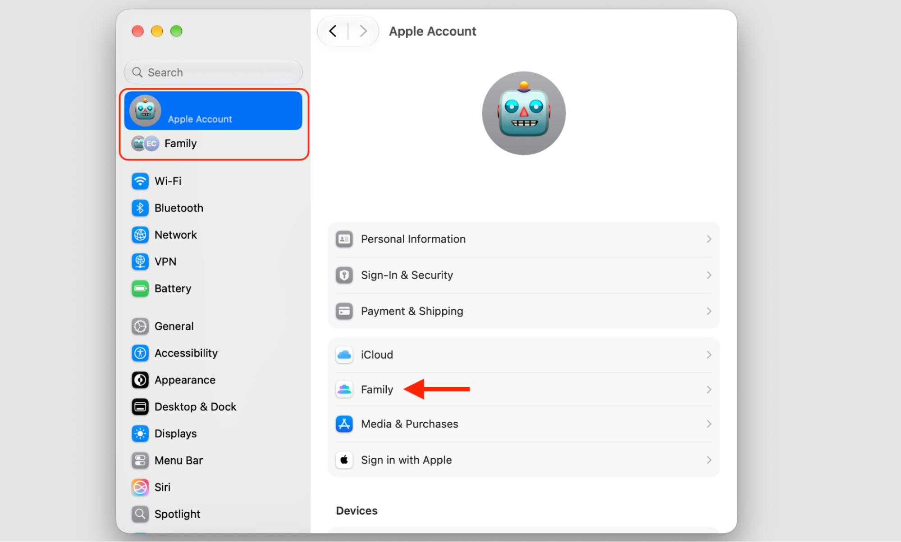This screenshot has width=901, height=542.
Task: Click the Search input field
Action: (x=213, y=72)
